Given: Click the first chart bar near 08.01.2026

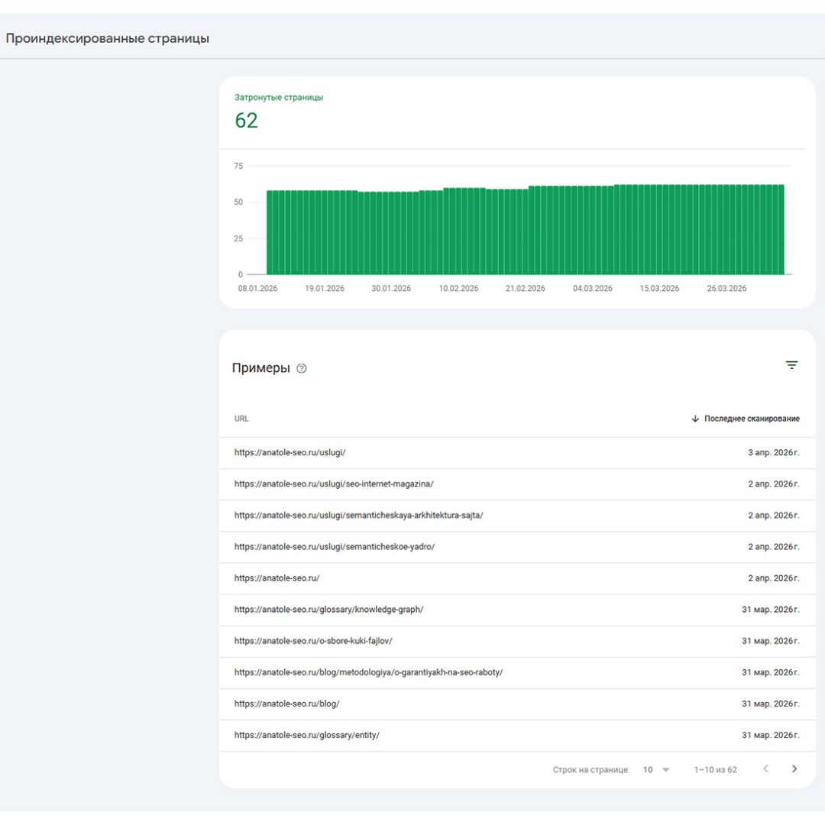Looking at the screenshot, I should tap(270, 233).
